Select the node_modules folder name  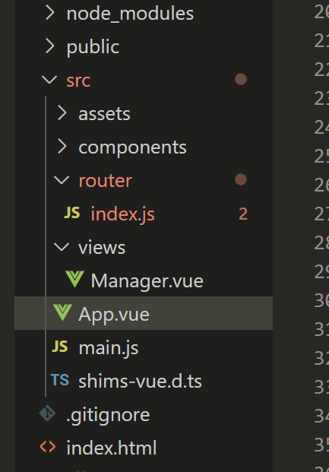pyautogui.click(x=130, y=14)
